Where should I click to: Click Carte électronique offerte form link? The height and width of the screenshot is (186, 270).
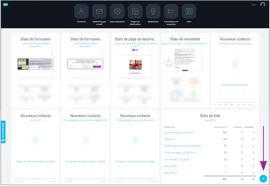[x=35, y=44]
